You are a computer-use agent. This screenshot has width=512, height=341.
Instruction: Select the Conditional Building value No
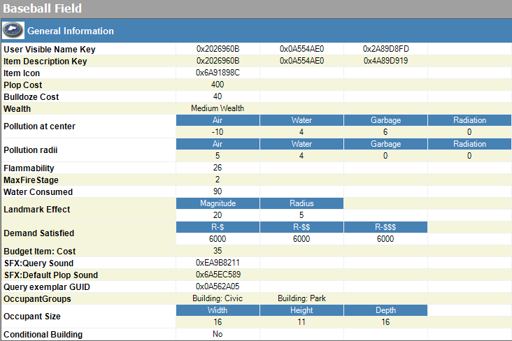click(x=218, y=334)
